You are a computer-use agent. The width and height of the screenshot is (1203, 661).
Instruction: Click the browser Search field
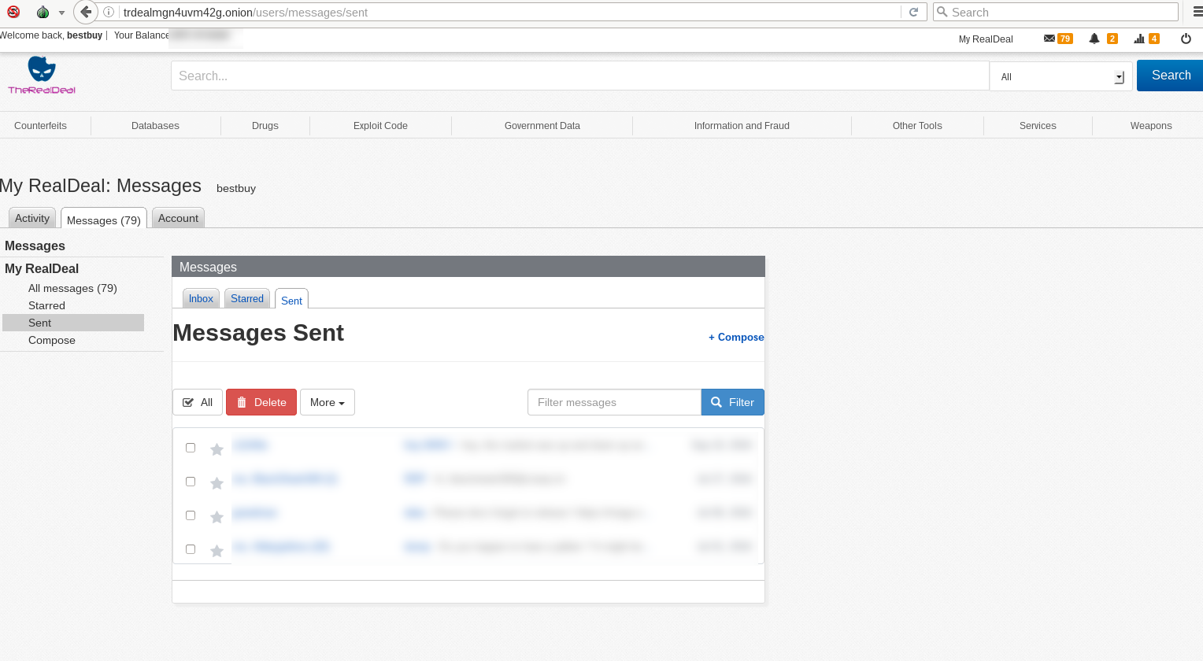[1055, 12]
